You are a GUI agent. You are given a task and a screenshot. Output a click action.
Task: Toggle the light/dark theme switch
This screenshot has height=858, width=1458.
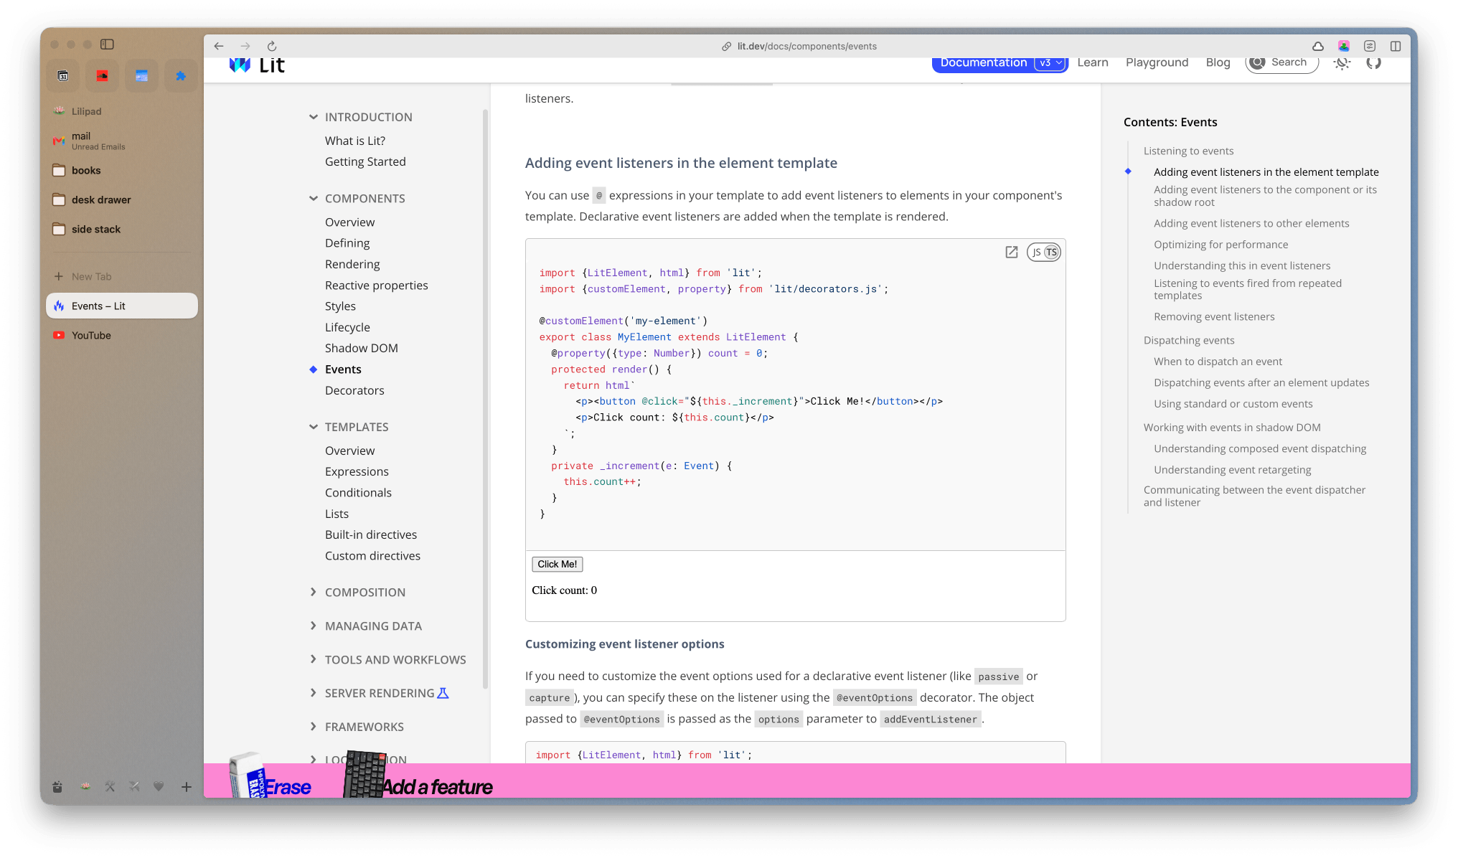click(x=1342, y=63)
